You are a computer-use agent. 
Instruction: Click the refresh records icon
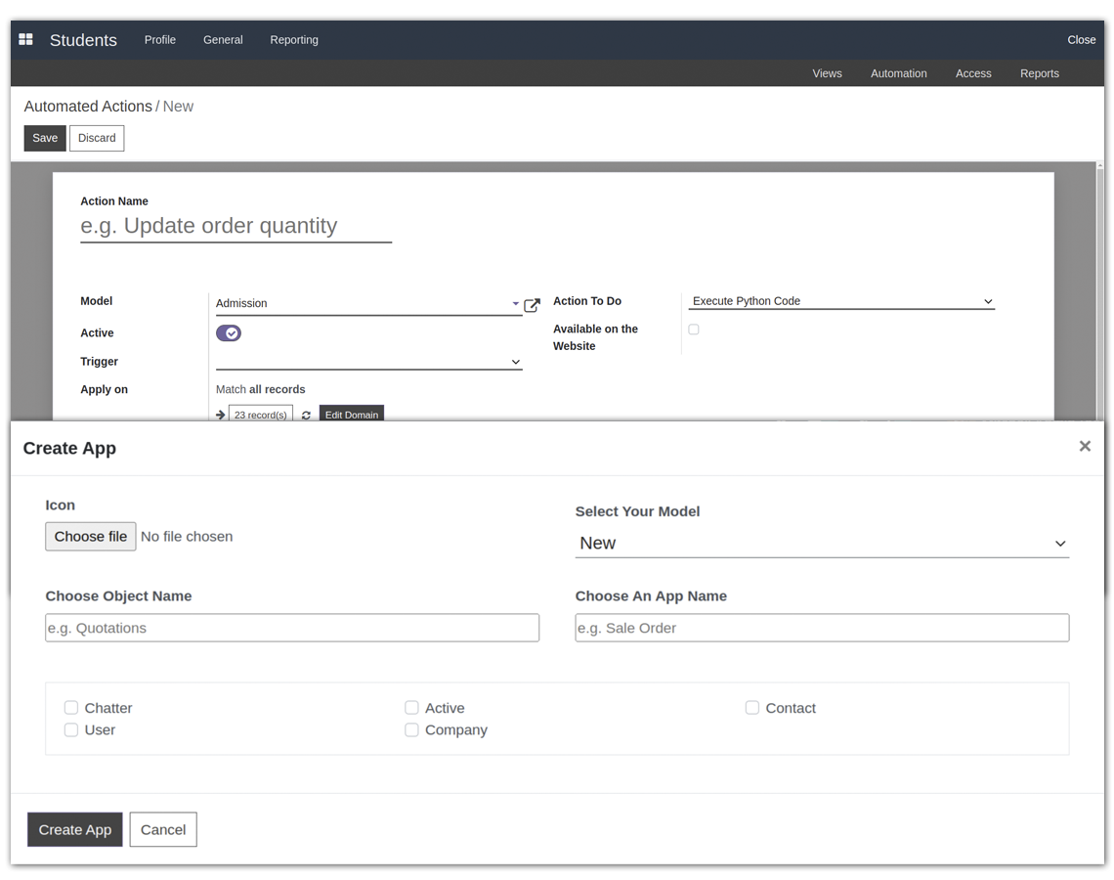point(306,415)
